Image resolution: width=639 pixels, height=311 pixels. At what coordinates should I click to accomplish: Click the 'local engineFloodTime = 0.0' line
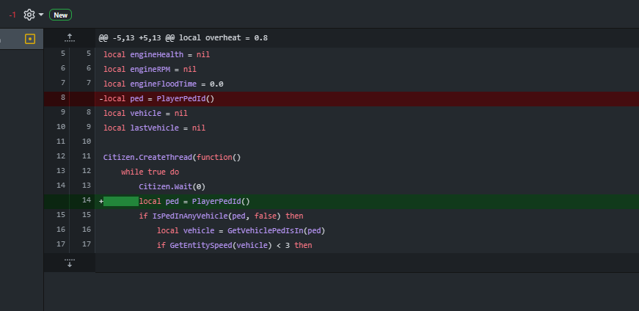pos(163,84)
